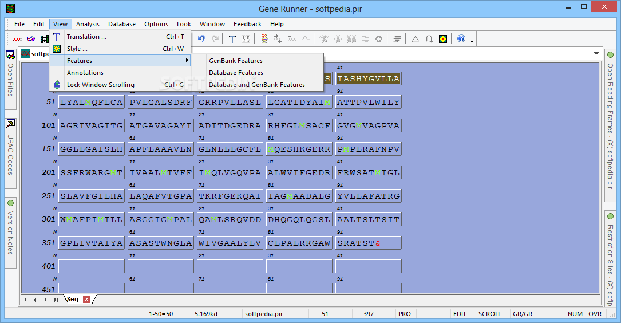Image resolution: width=621 pixels, height=323 pixels.
Task: Open the Help menu
Action: pyautogui.click(x=277, y=24)
